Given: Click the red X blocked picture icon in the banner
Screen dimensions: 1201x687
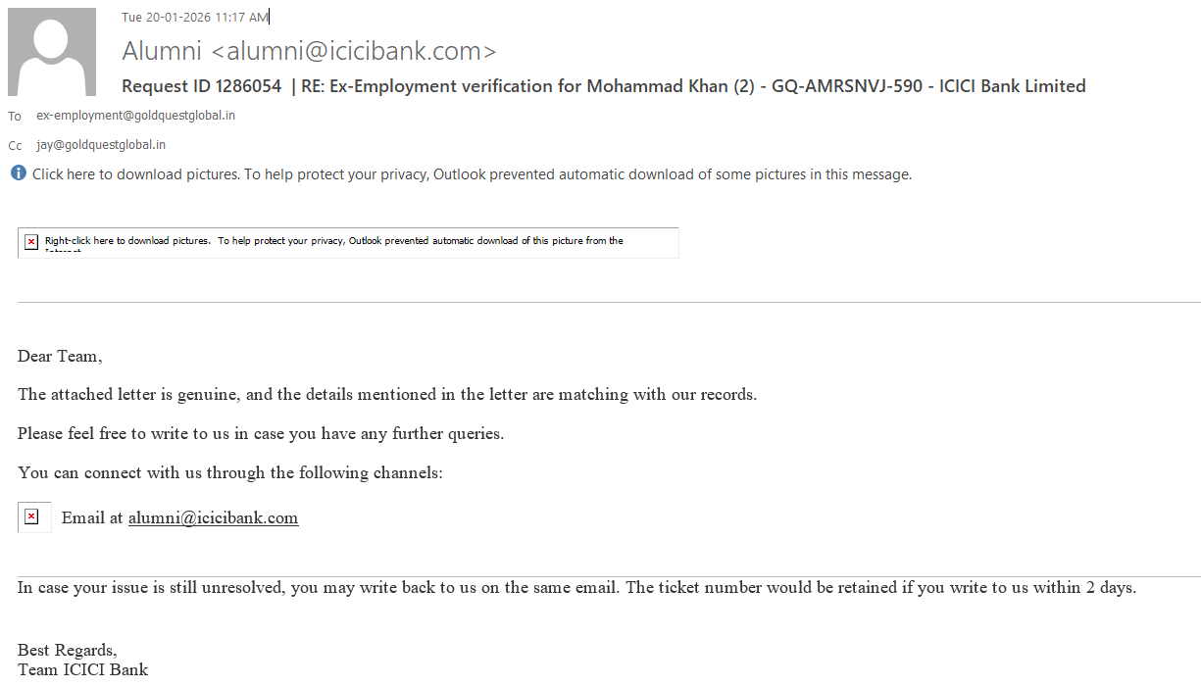Looking at the screenshot, I should [31, 241].
